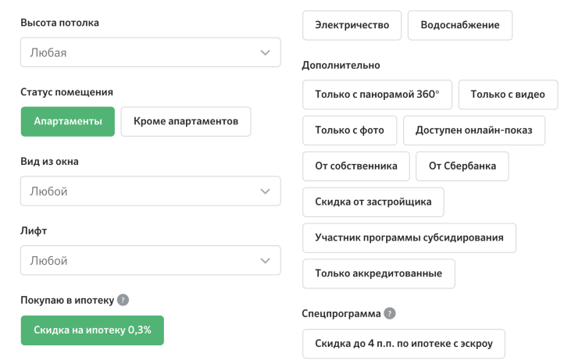
Task: Deselect the Апартаменты status filter
Action: (x=68, y=122)
